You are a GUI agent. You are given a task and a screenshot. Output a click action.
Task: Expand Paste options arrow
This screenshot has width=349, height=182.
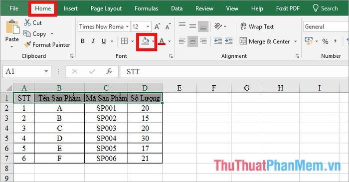point(12,46)
